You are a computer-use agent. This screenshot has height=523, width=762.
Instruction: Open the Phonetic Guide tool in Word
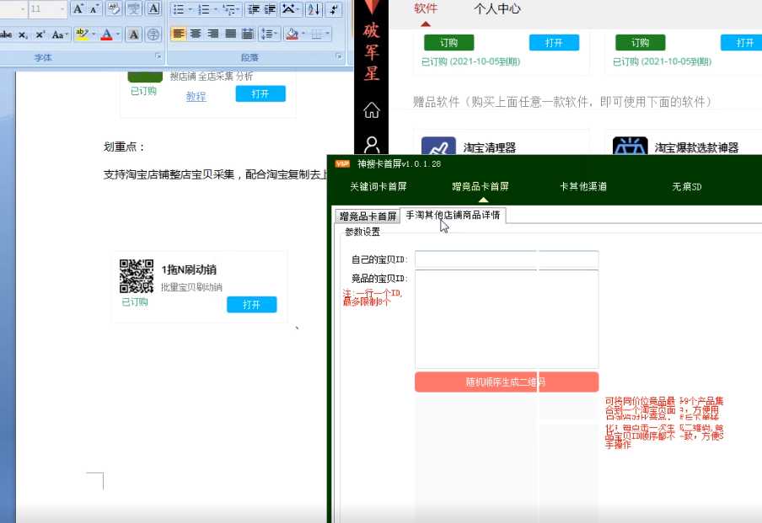tap(134, 8)
